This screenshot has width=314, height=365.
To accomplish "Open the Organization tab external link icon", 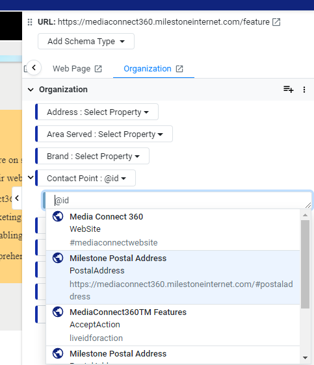I will point(179,69).
